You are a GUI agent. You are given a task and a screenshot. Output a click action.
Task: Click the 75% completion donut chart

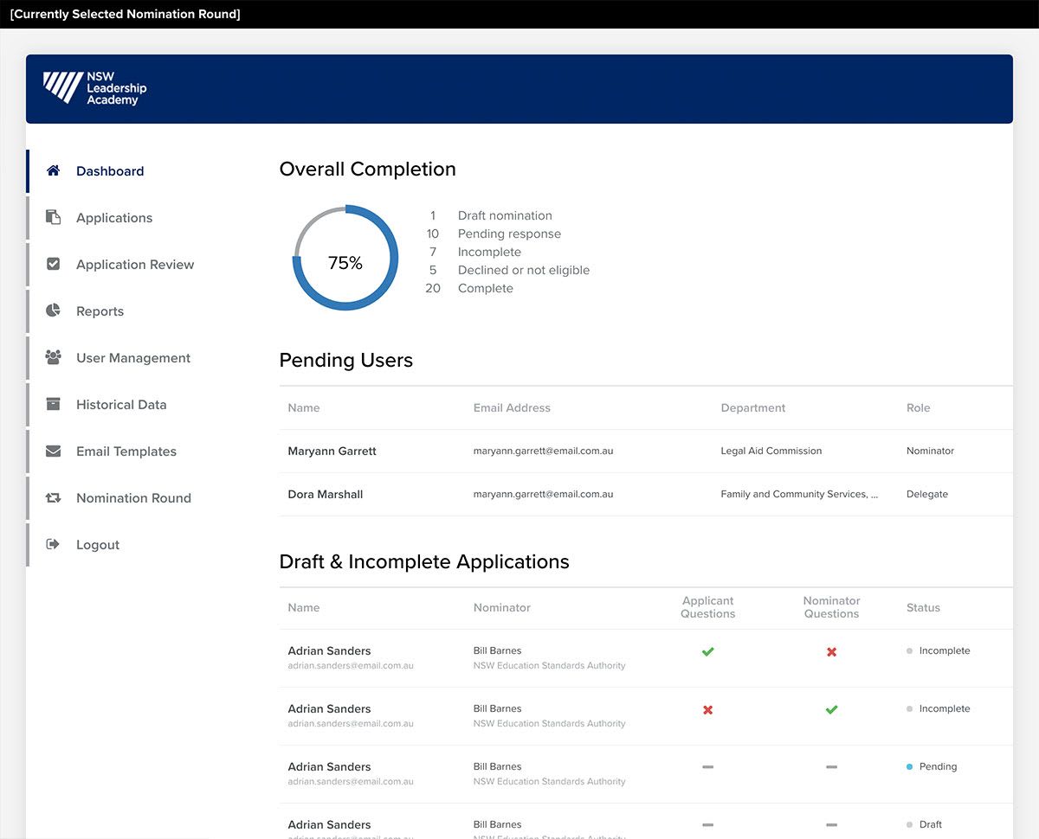pyautogui.click(x=345, y=259)
